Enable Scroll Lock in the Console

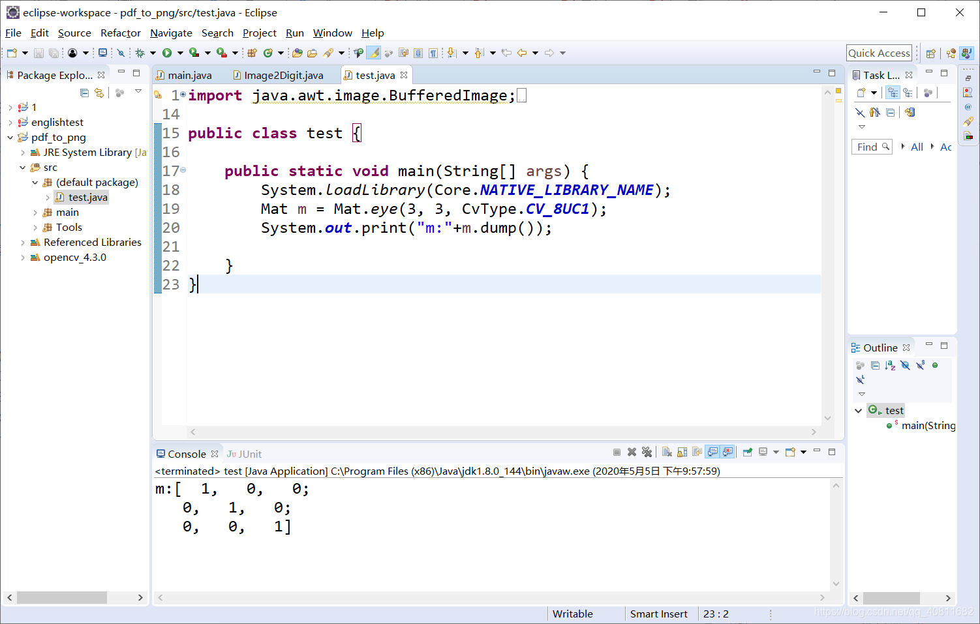682,452
